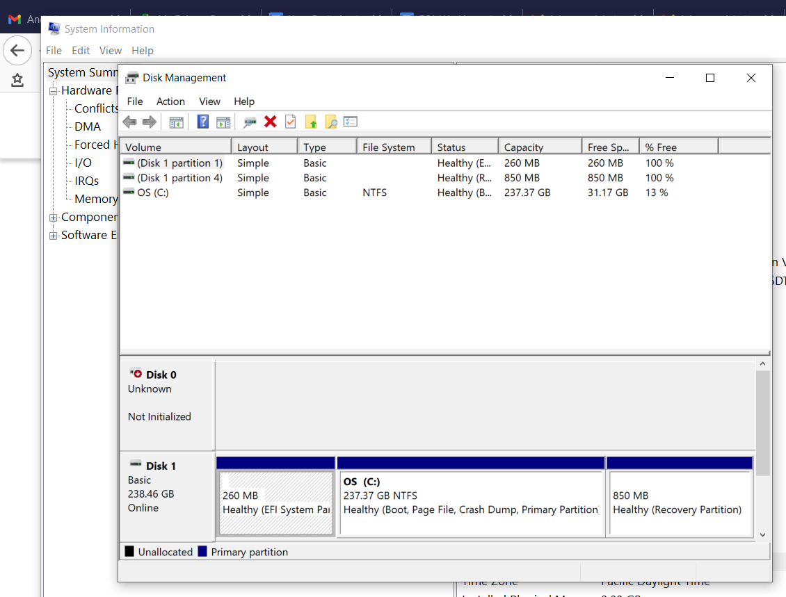Select the Disk 1 Basic 238.46 GB label panel
This screenshot has height=597, width=786.
click(168, 496)
